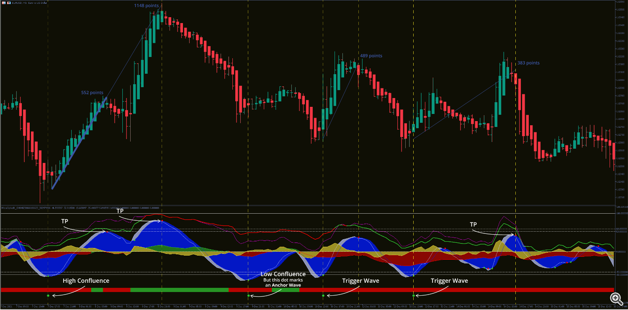Click the 489 points label
The height and width of the screenshot is (310, 628).
(x=371, y=56)
